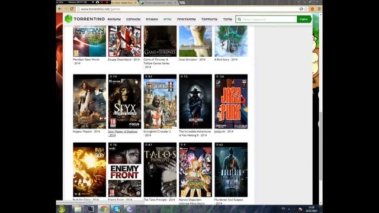This screenshot has height=213, width=379.
Task: Open File Explorer from the taskbar
Action: pos(78,209)
